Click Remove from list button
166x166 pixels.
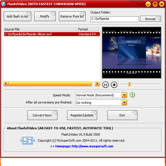coord(72,16)
